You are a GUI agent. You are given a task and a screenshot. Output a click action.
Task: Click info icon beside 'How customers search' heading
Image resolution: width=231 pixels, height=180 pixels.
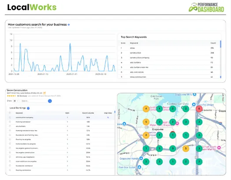tap(69, 25)
